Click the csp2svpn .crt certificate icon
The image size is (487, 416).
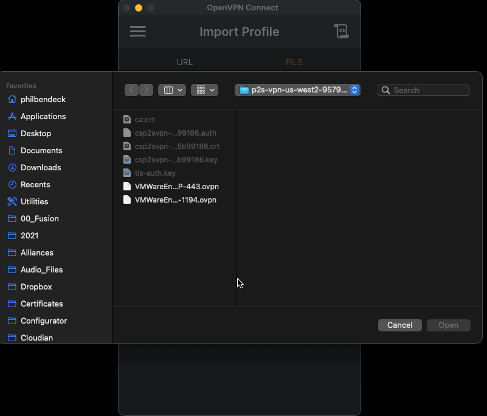[x=126, y=146]
